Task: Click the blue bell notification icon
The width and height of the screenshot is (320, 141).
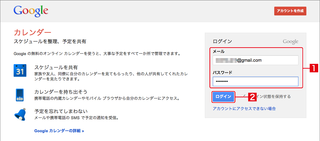Action: 20,114
